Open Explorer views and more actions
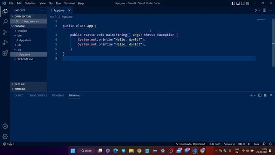Viewport: 275px width, 155px height. 42,10
